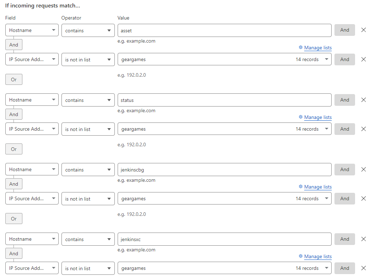Click the value field containing jenkinsxc
This screenshot has width=370, height=278.
tap(224, 239)
